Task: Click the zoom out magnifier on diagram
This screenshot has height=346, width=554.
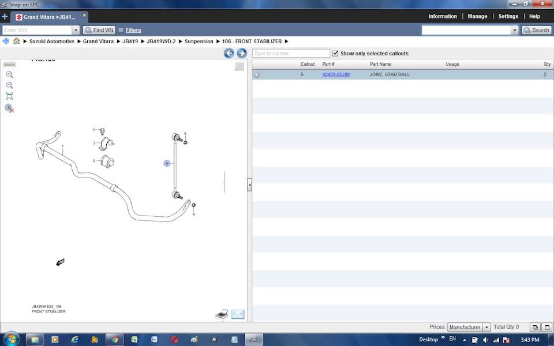Action: [x=9, y=85]
